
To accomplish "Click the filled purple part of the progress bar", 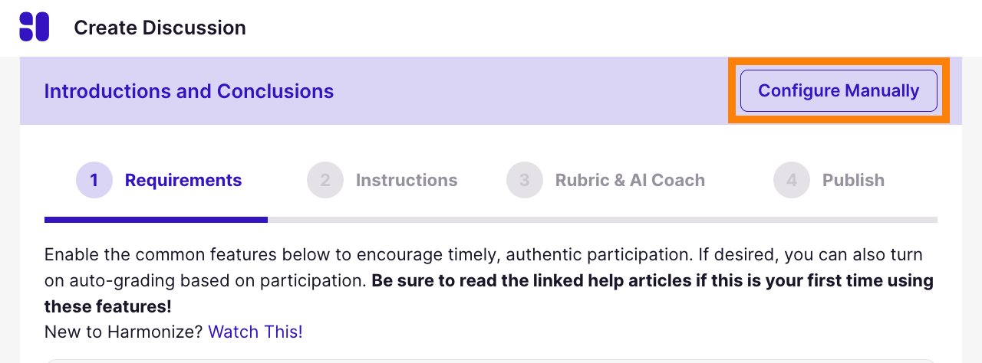I will (x=156, y=220).
